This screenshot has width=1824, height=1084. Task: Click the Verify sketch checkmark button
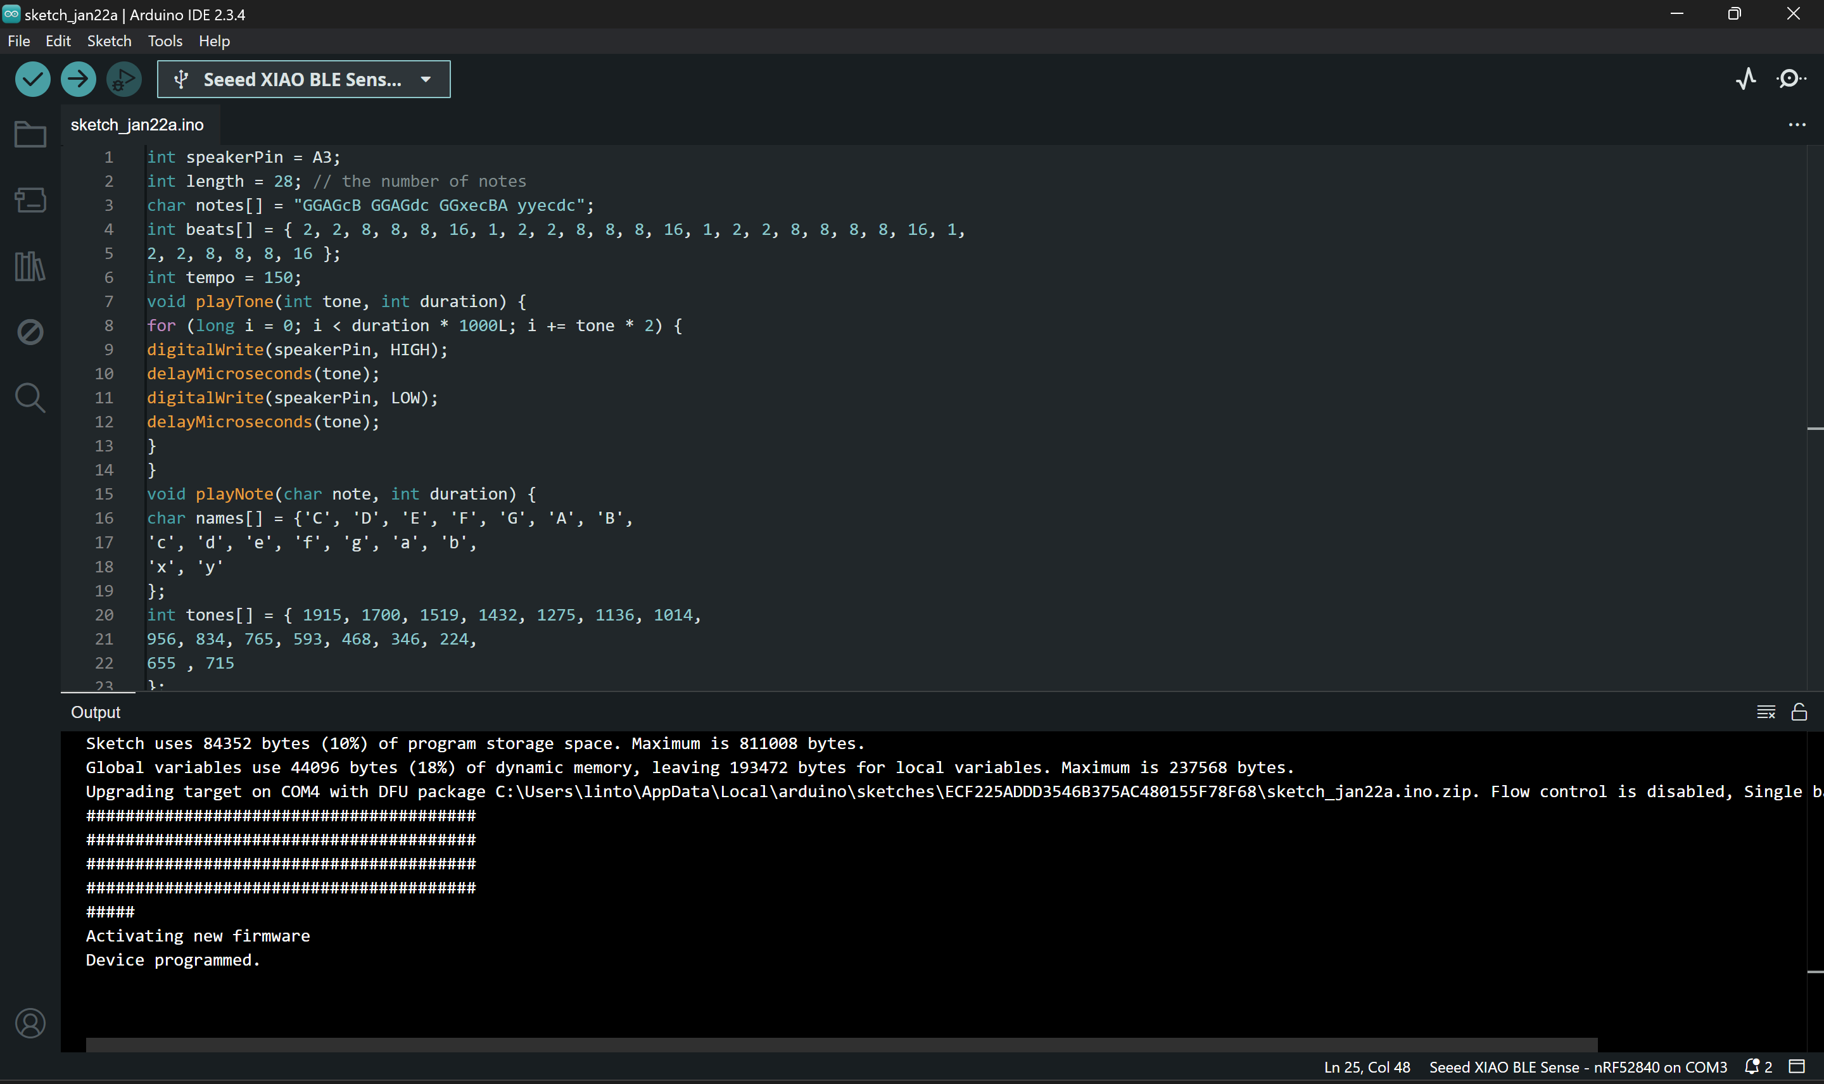tap(32, 79)
